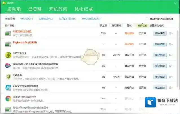Open the 系统关键服务(42) sub-tab

(91, 19)
